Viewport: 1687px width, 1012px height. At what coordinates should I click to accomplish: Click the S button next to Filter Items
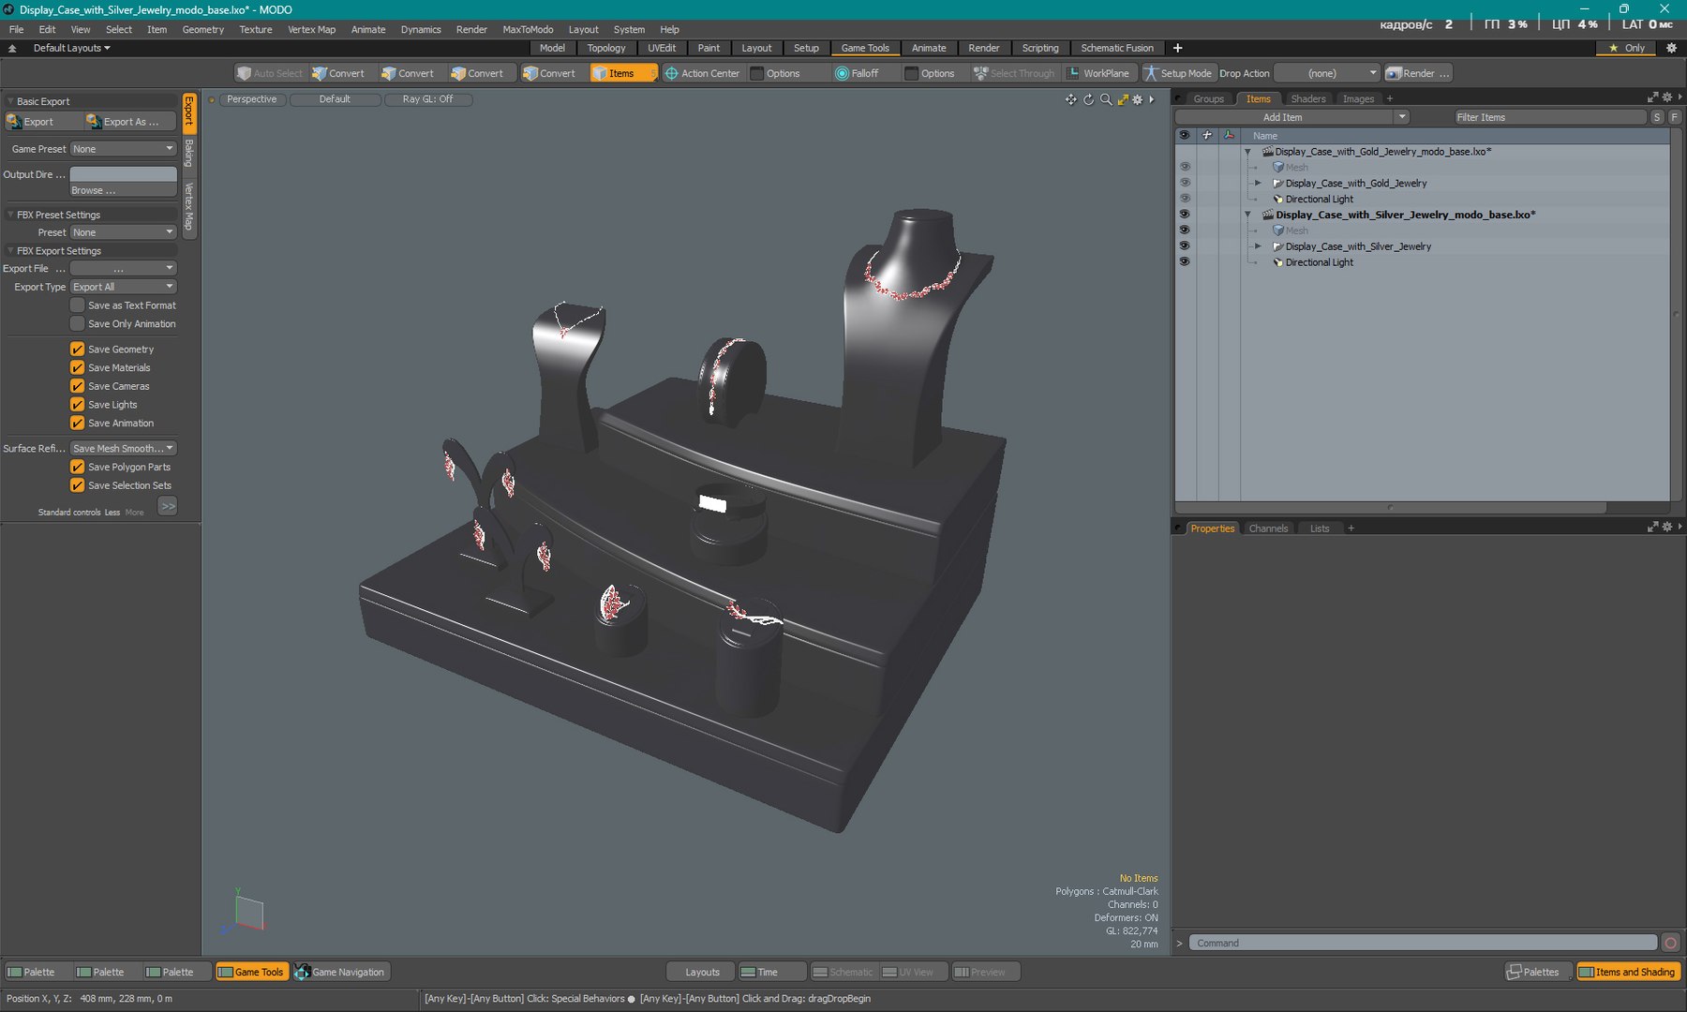pyautogui.click(x=1657, y=117)
